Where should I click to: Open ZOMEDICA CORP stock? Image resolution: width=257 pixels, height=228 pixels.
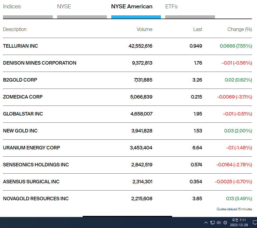[x=23, y=97]
